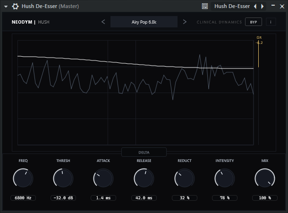288x213 pixels.
Task: Click the THRESH knob
Action: click(x=63, y=178)
